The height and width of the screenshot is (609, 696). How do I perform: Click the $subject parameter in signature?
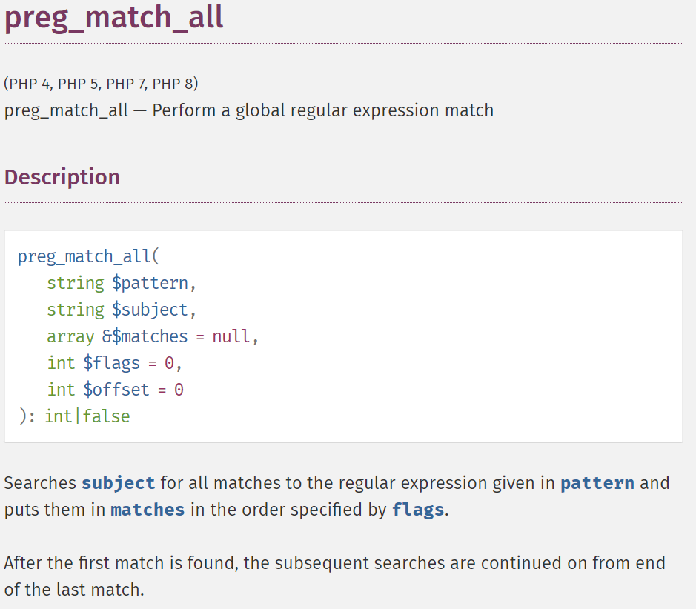tap(150, 310)
